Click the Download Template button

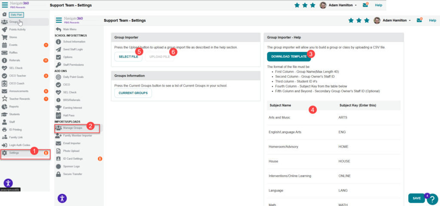(x=288, y=56)
